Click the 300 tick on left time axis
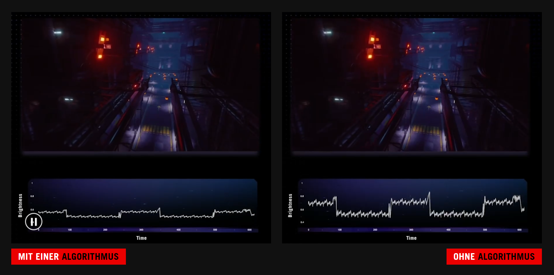This screenshot has width=554, height=275. pyautogui.click(x=141, y=230)
